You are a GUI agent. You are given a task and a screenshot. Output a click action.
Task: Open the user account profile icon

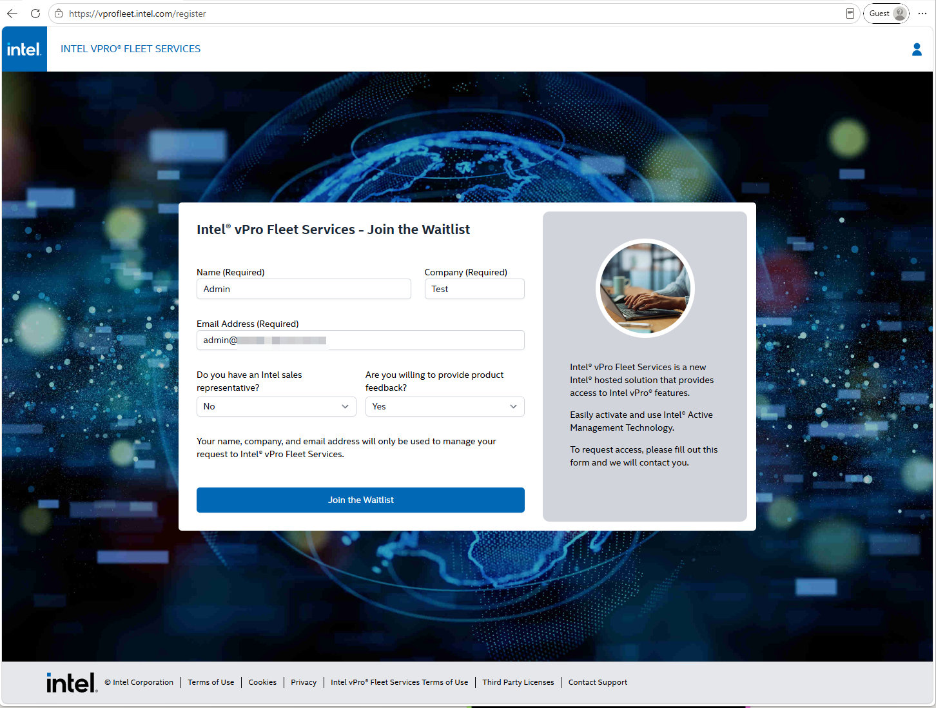point(917,49)
